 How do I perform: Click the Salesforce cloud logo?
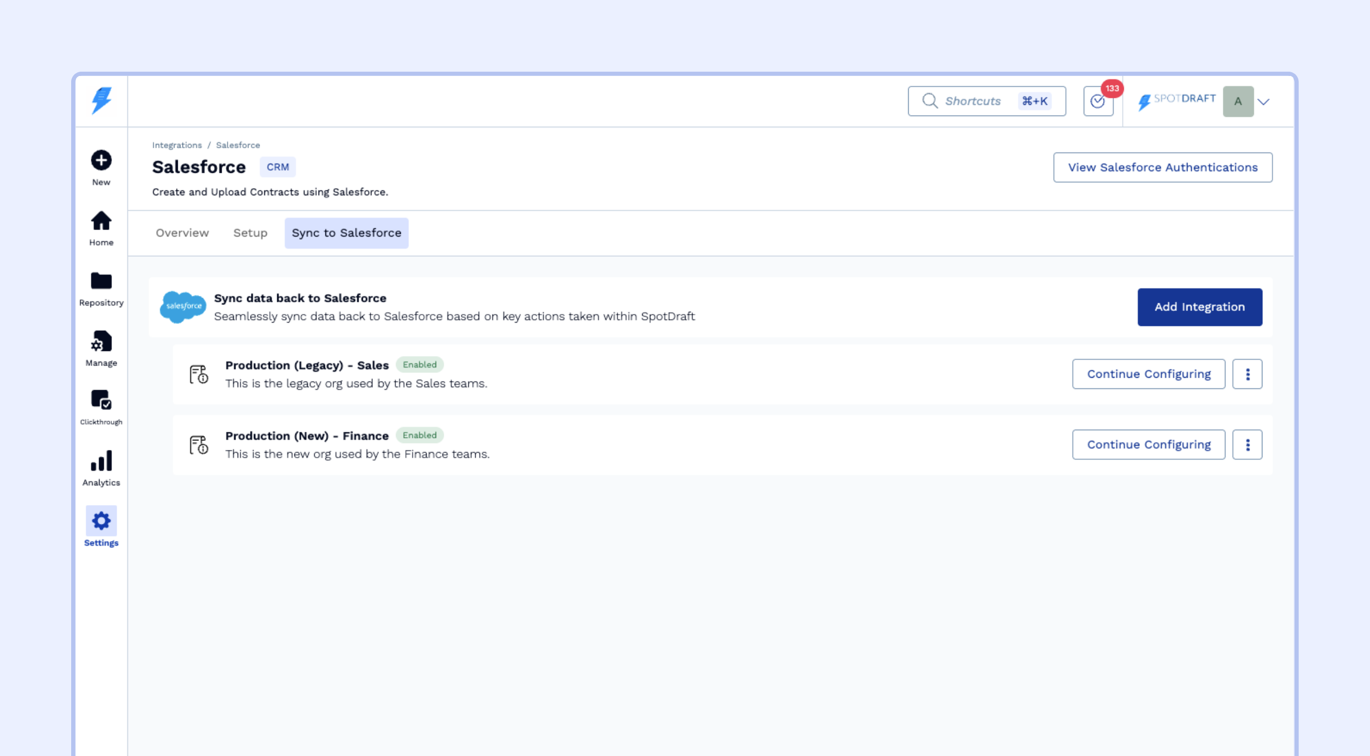coord(182,307)
